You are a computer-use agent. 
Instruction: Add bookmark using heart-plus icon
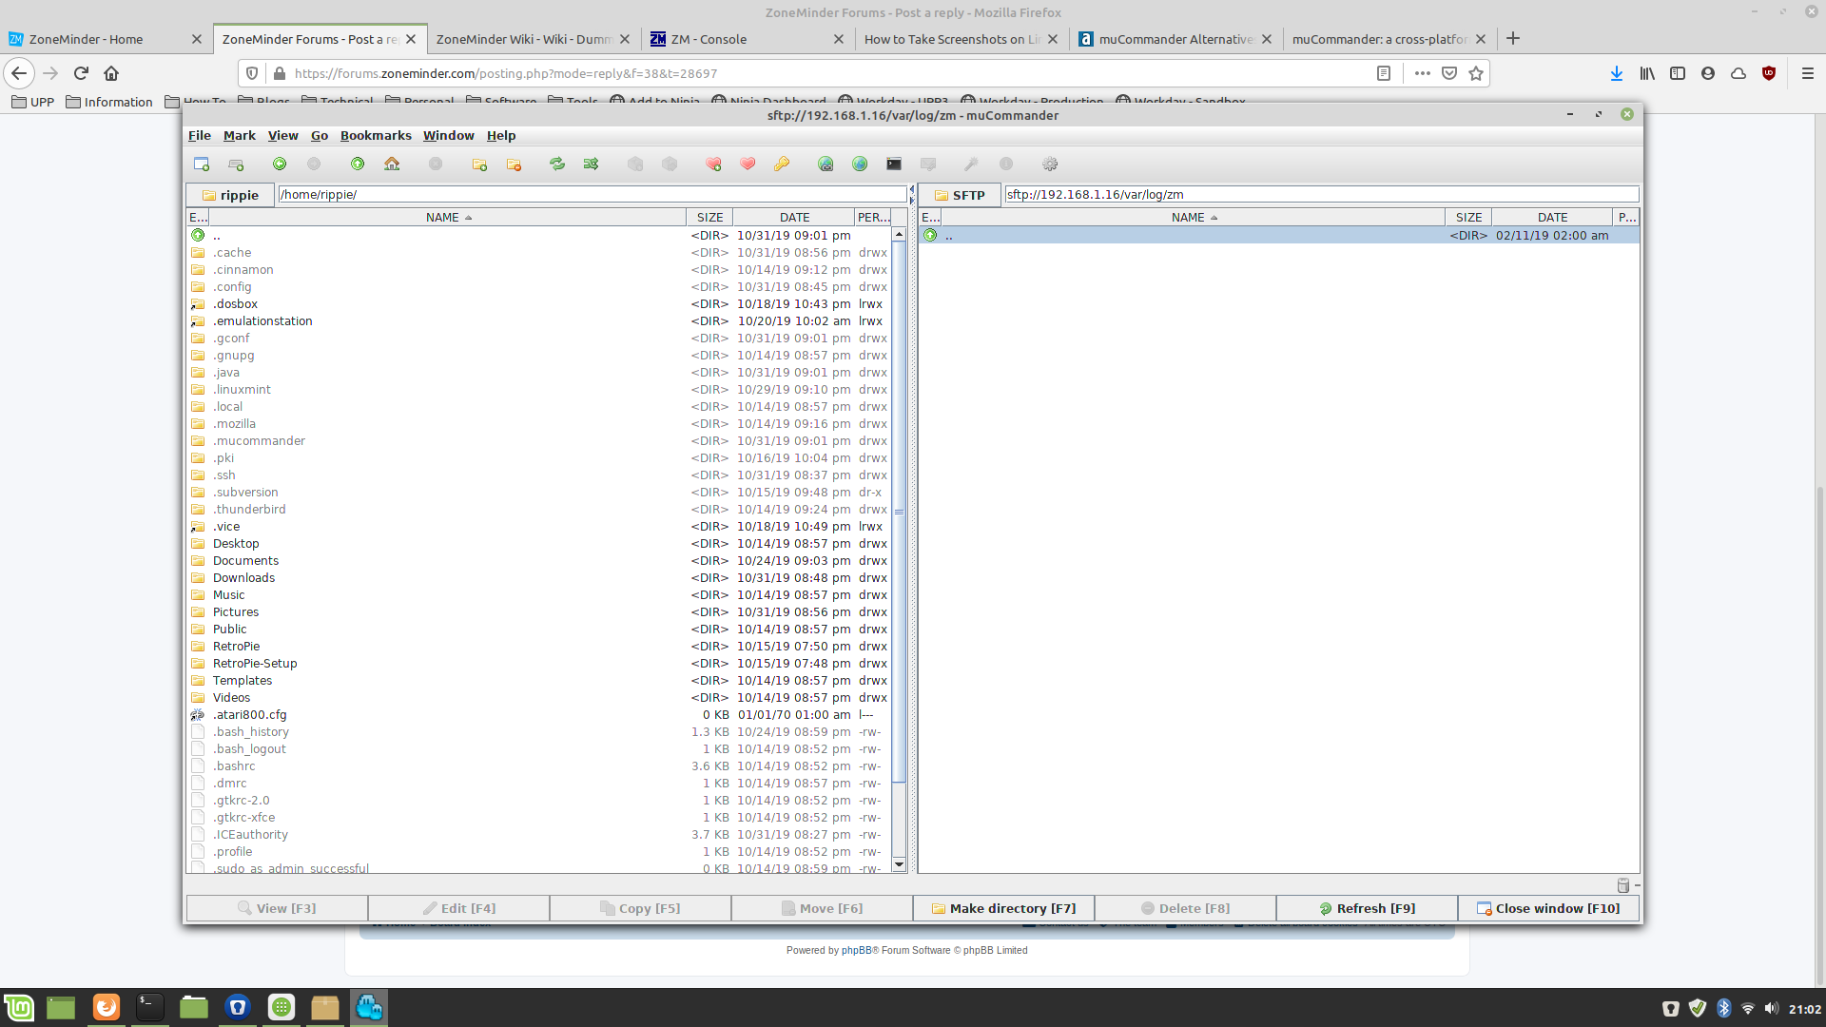[x=713, y=164]
